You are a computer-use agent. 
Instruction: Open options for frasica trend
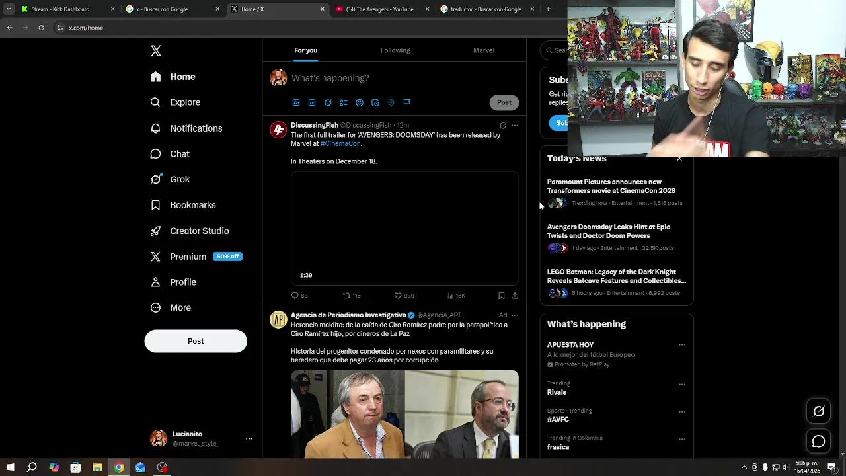pyautogui.click(x=682, y=439)
